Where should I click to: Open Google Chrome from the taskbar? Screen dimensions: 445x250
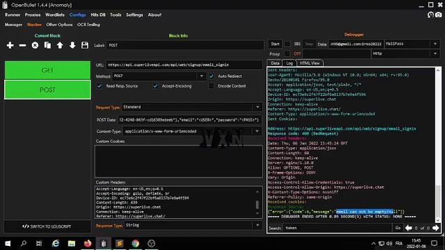tap(136, 244)
